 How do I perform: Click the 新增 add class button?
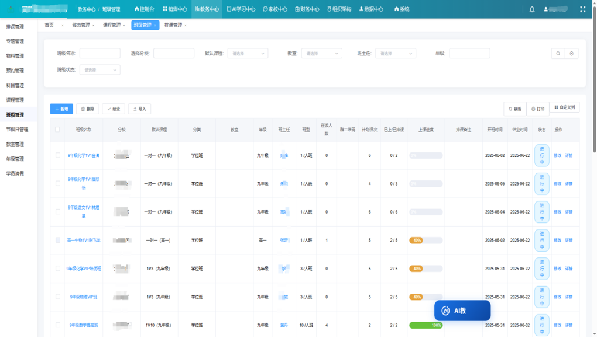pos(61,109)
